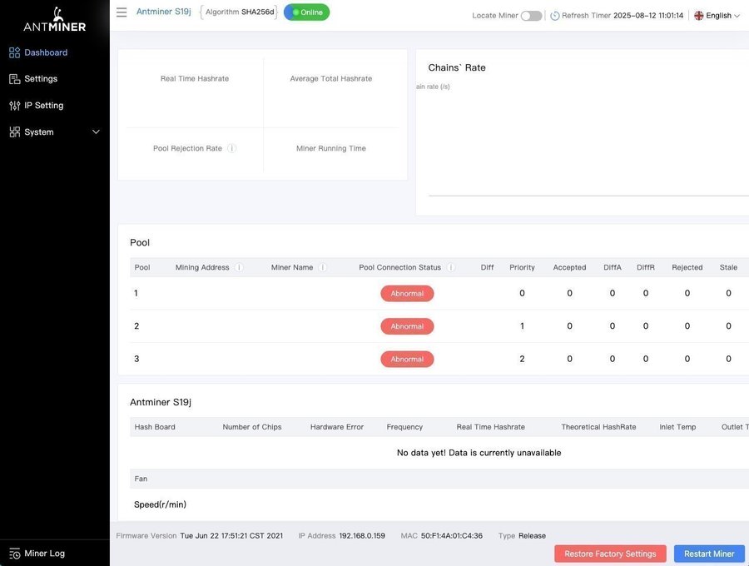
Task: Click the Antminer logo
Action: (54, 20)
